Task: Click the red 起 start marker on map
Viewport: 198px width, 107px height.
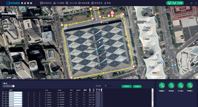Action: tap(112, 13)
